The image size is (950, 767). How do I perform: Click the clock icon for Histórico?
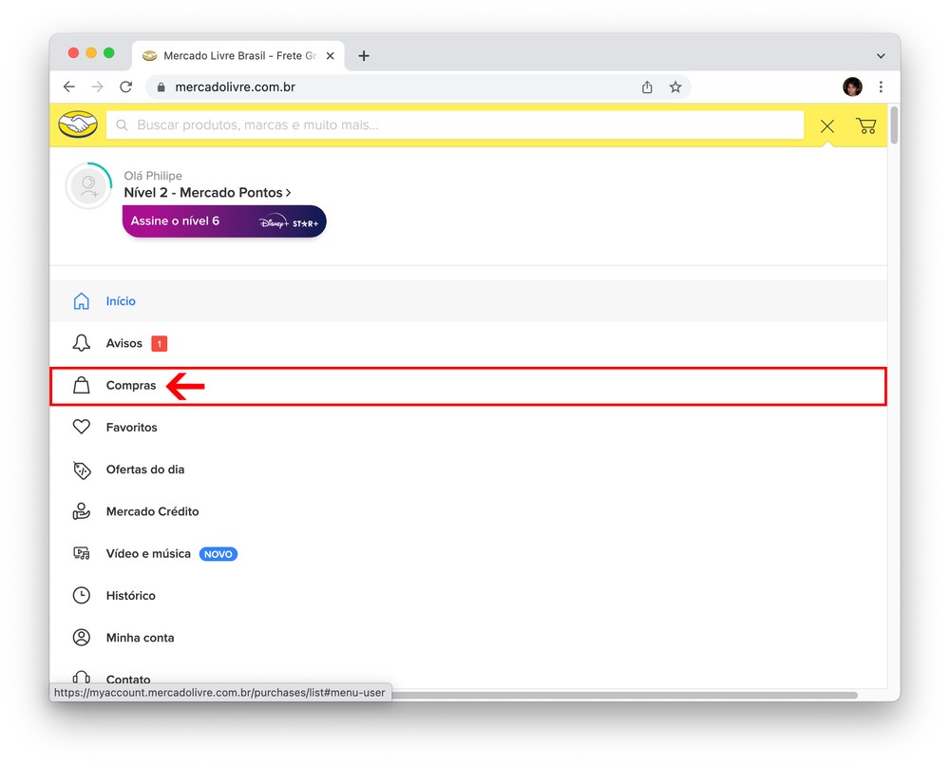(x=81, y=595)
